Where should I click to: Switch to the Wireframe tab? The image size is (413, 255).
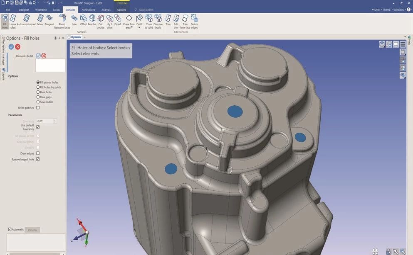click(41, 10)
